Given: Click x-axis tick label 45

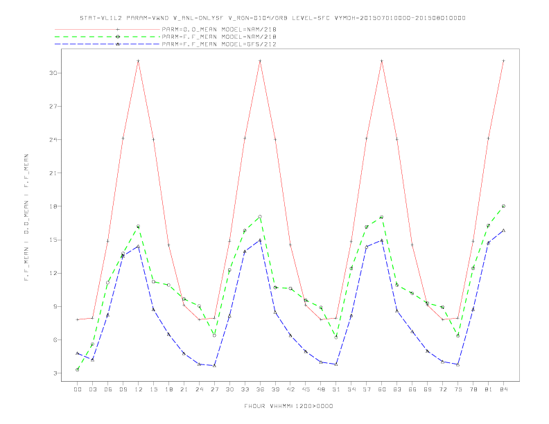Looking at the screenshot, I should pos(306,389).
